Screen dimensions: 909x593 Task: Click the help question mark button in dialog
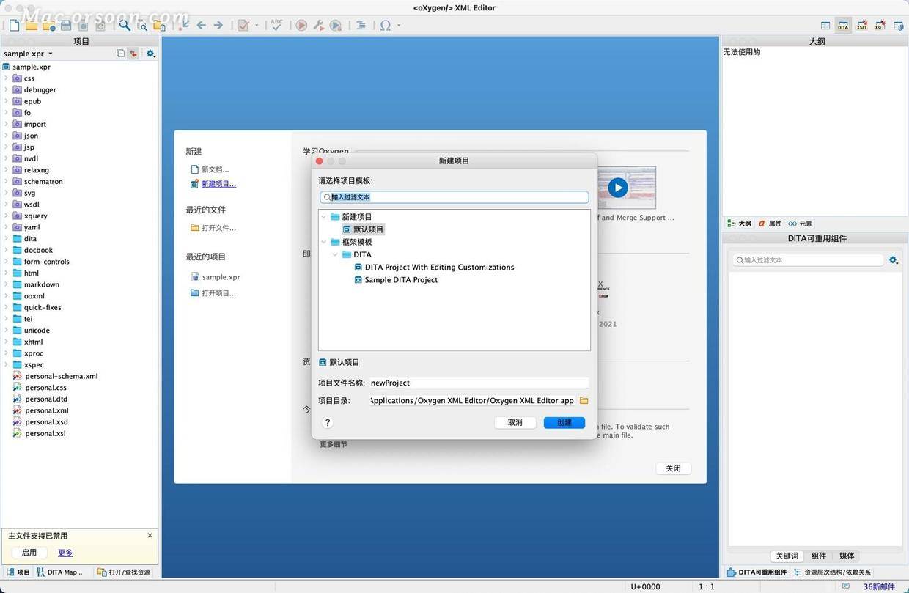coord(328,422)
